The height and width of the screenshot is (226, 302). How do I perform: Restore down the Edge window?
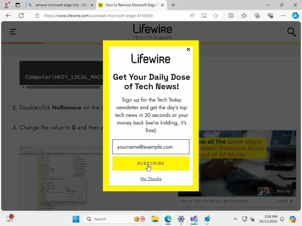282,5
